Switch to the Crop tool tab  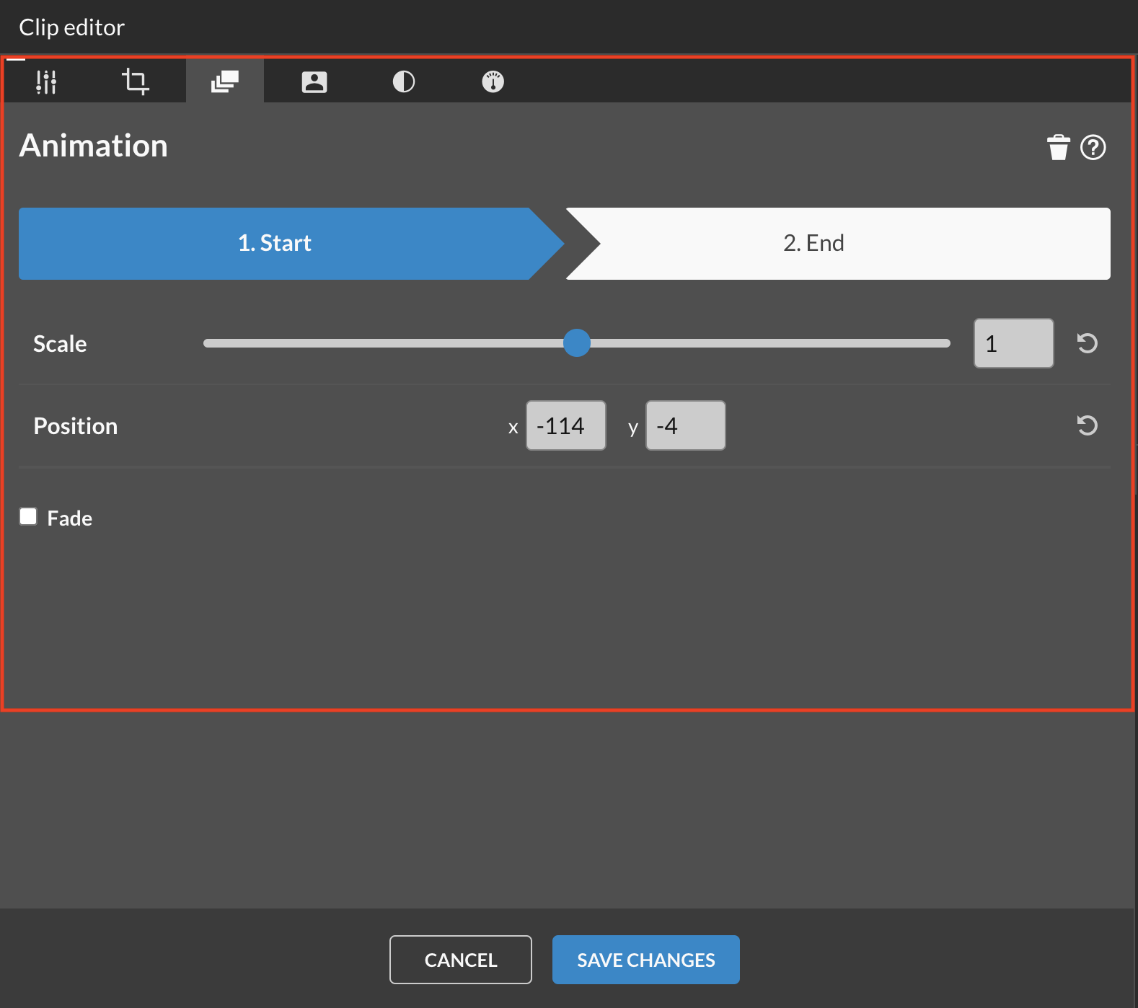135,81
